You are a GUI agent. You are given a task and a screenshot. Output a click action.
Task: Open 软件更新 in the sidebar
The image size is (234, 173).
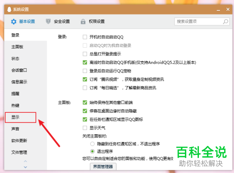pos(25,141)
